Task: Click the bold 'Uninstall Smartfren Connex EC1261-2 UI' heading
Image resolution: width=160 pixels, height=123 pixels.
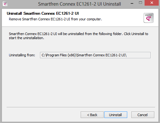Action: point(43,13)
